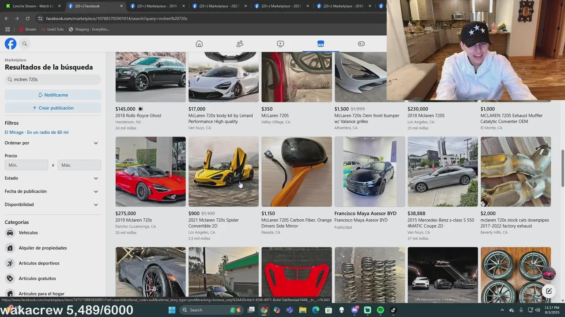Open the Gaming icon in top navigation

(361, 44)
